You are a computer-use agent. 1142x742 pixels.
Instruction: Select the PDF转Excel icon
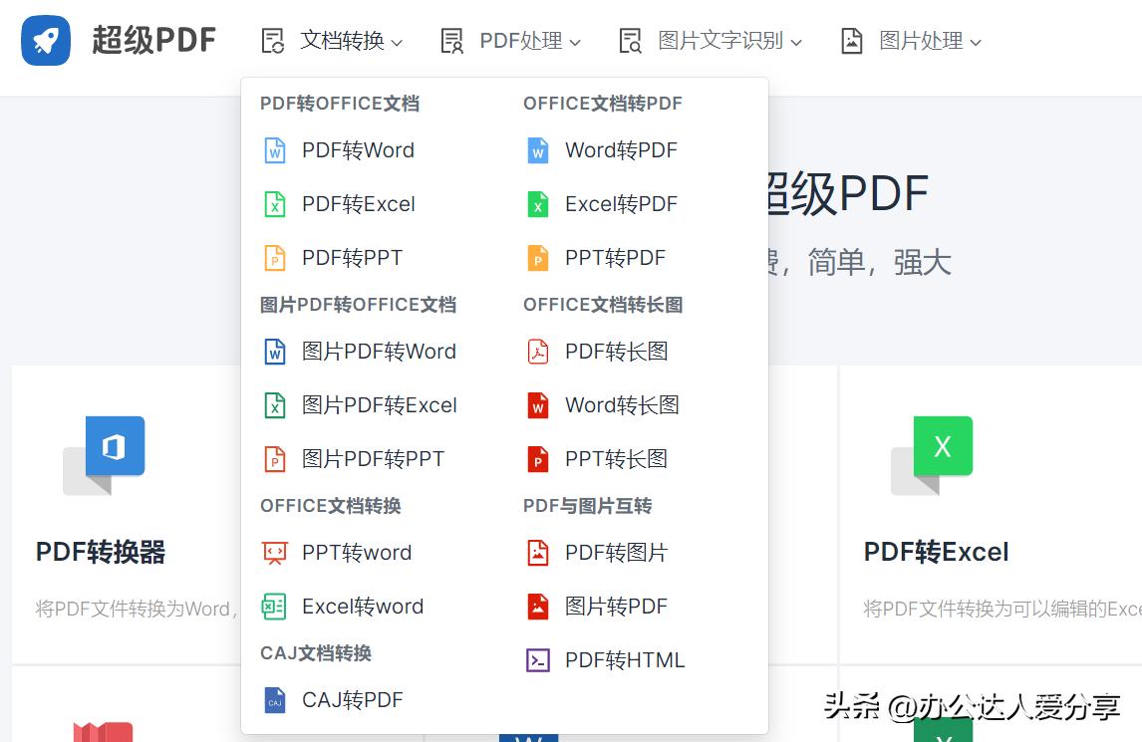[274, 204]
